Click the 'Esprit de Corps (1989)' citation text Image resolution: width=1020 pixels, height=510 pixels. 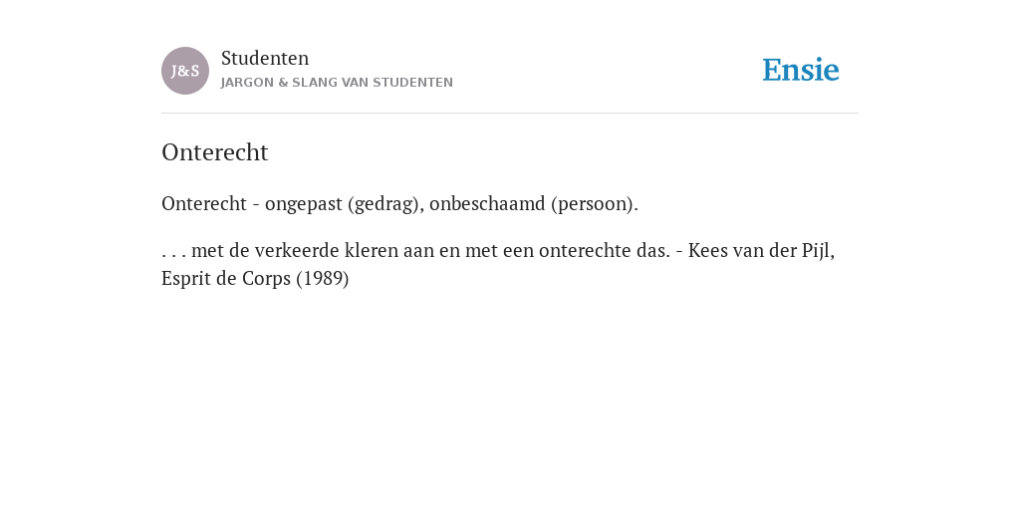pos(255,279)
